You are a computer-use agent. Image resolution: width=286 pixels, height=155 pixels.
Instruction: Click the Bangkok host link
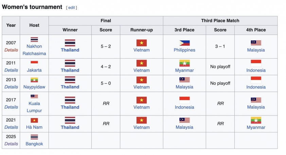pos(34,144)
